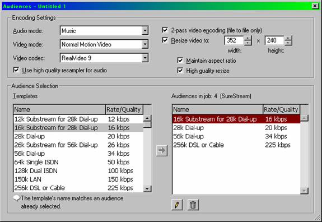Decrease height with the spinner down arrow
This screenshot has width=322, height=222.
click(x=288, y=43)
